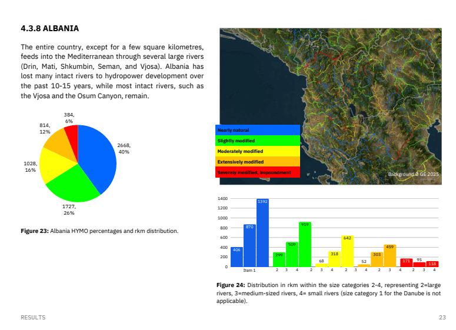Click the Figure 24 caption label
The image size is (456, 330).
pos(229,285)
